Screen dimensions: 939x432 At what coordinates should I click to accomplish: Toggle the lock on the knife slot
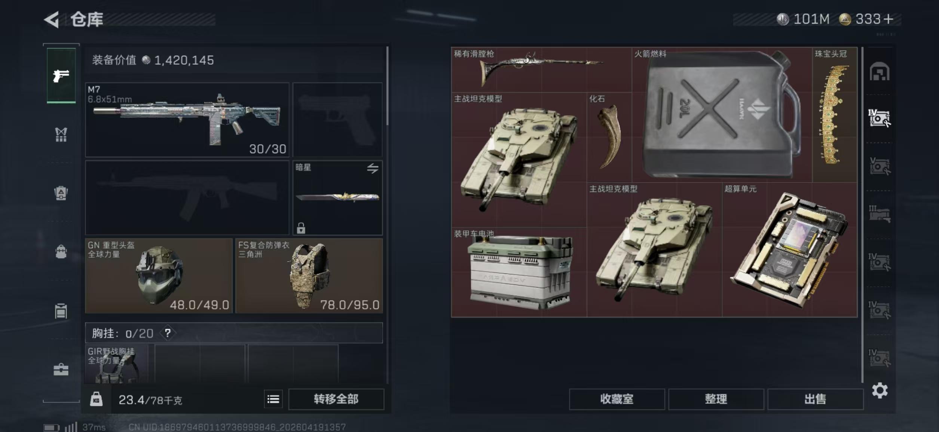coord(301,228)
